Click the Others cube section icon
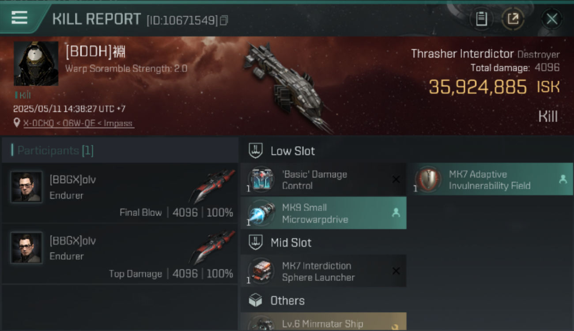Screen dimensions: 574x331 point(256,301)
